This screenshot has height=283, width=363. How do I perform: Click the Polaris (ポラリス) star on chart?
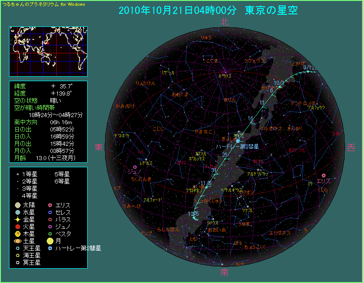point(225,71)
